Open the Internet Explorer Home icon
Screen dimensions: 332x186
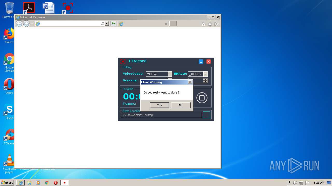point(204,24)
